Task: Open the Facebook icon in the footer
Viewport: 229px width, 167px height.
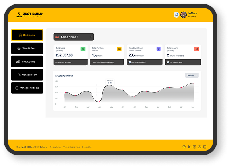Action: point(184,147)
